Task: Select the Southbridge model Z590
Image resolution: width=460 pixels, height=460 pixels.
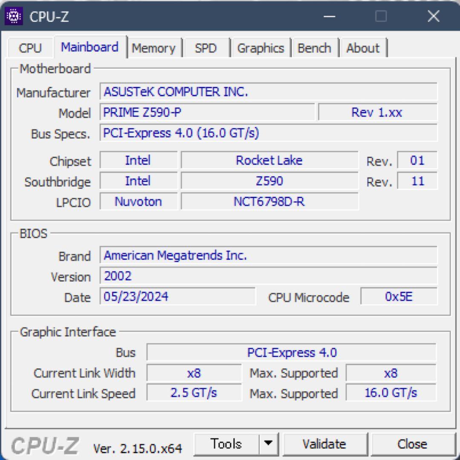Action: tap(270, 181)
